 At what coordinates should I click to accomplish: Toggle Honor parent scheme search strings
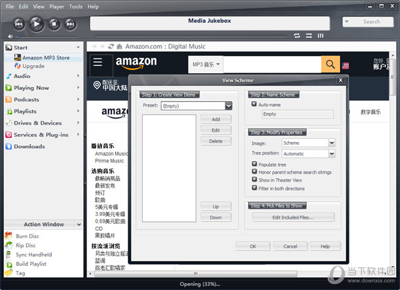point(255,171)
